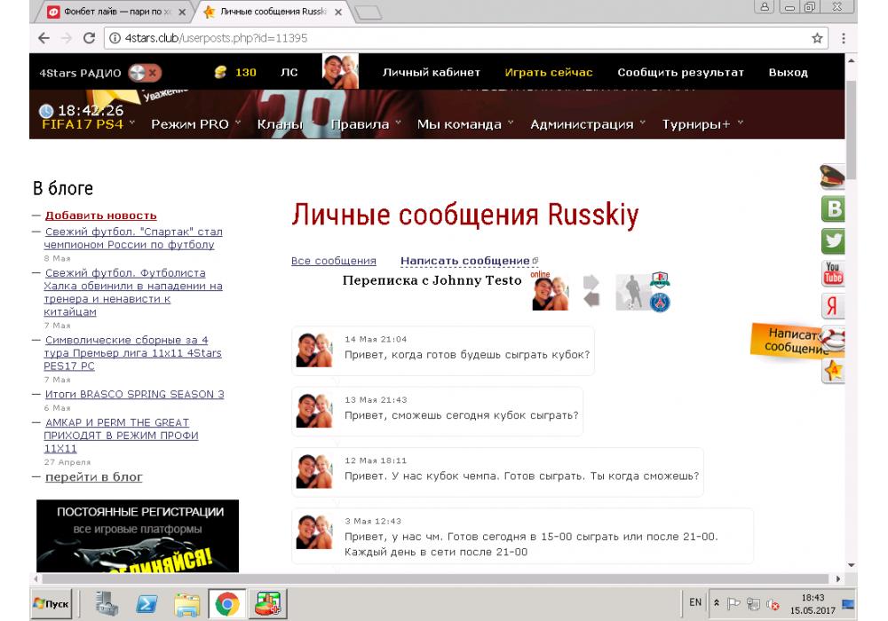
Task: Open Личный кабинет in top bar
Action: 431,72
